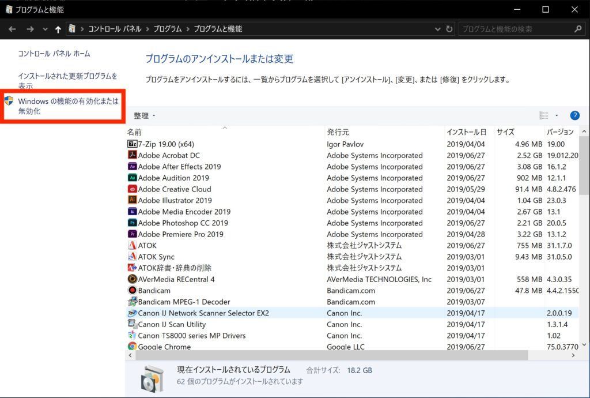Image resolution: width=590 pixels, height=398 pixels.
Task: Select the 4.96 MB size cell
Action: click(529, 144)
